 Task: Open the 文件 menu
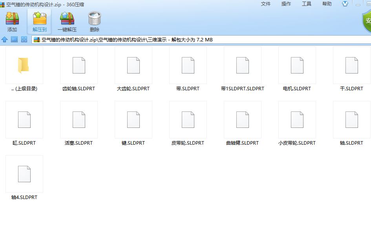click(x=266, y=4)
